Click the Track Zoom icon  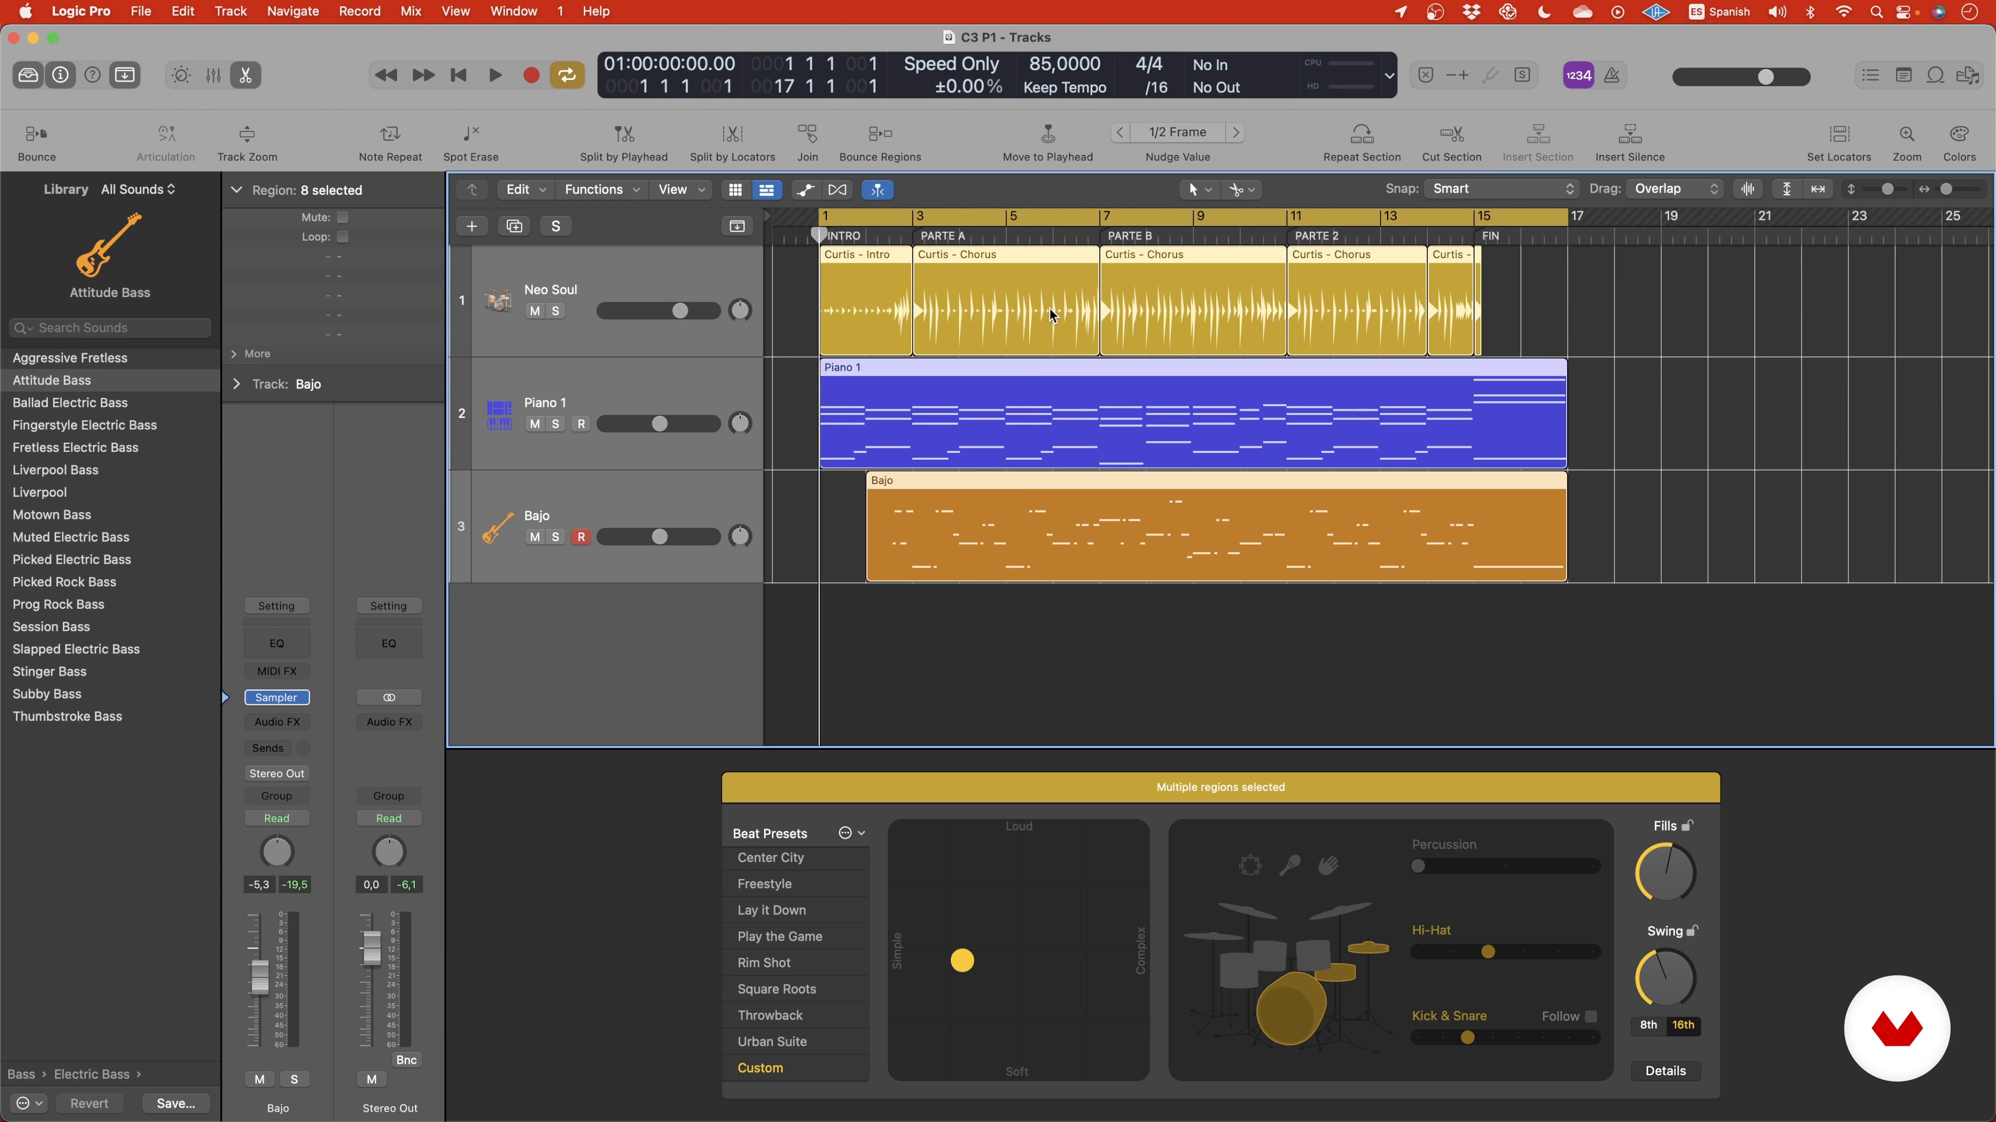247,134
